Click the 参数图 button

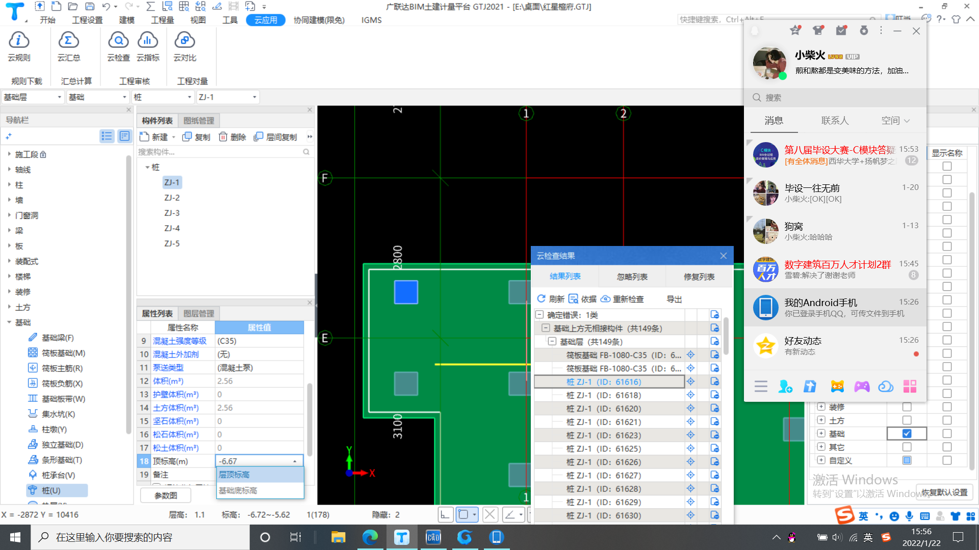tap(166, 495)
